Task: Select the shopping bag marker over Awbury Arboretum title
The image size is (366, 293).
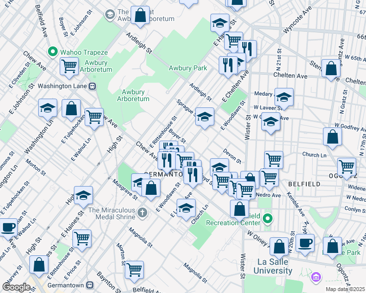Action: (140, 15)
